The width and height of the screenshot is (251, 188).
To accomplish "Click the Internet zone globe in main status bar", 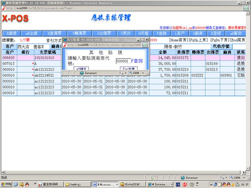I will click(x=184, y=177).
